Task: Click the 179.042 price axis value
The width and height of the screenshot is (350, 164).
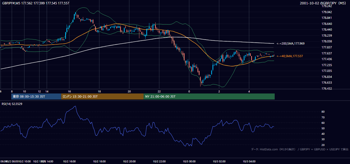Action: [327, 12]
